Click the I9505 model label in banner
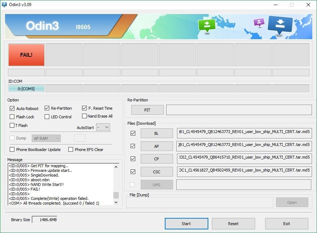 [x=83, y=27]
